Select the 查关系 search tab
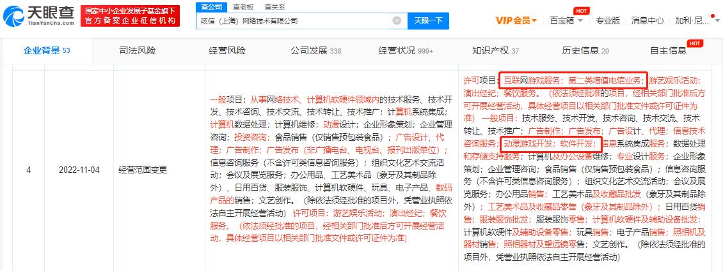The height and width of the screenshot is (271, 723). coord(275,7)
